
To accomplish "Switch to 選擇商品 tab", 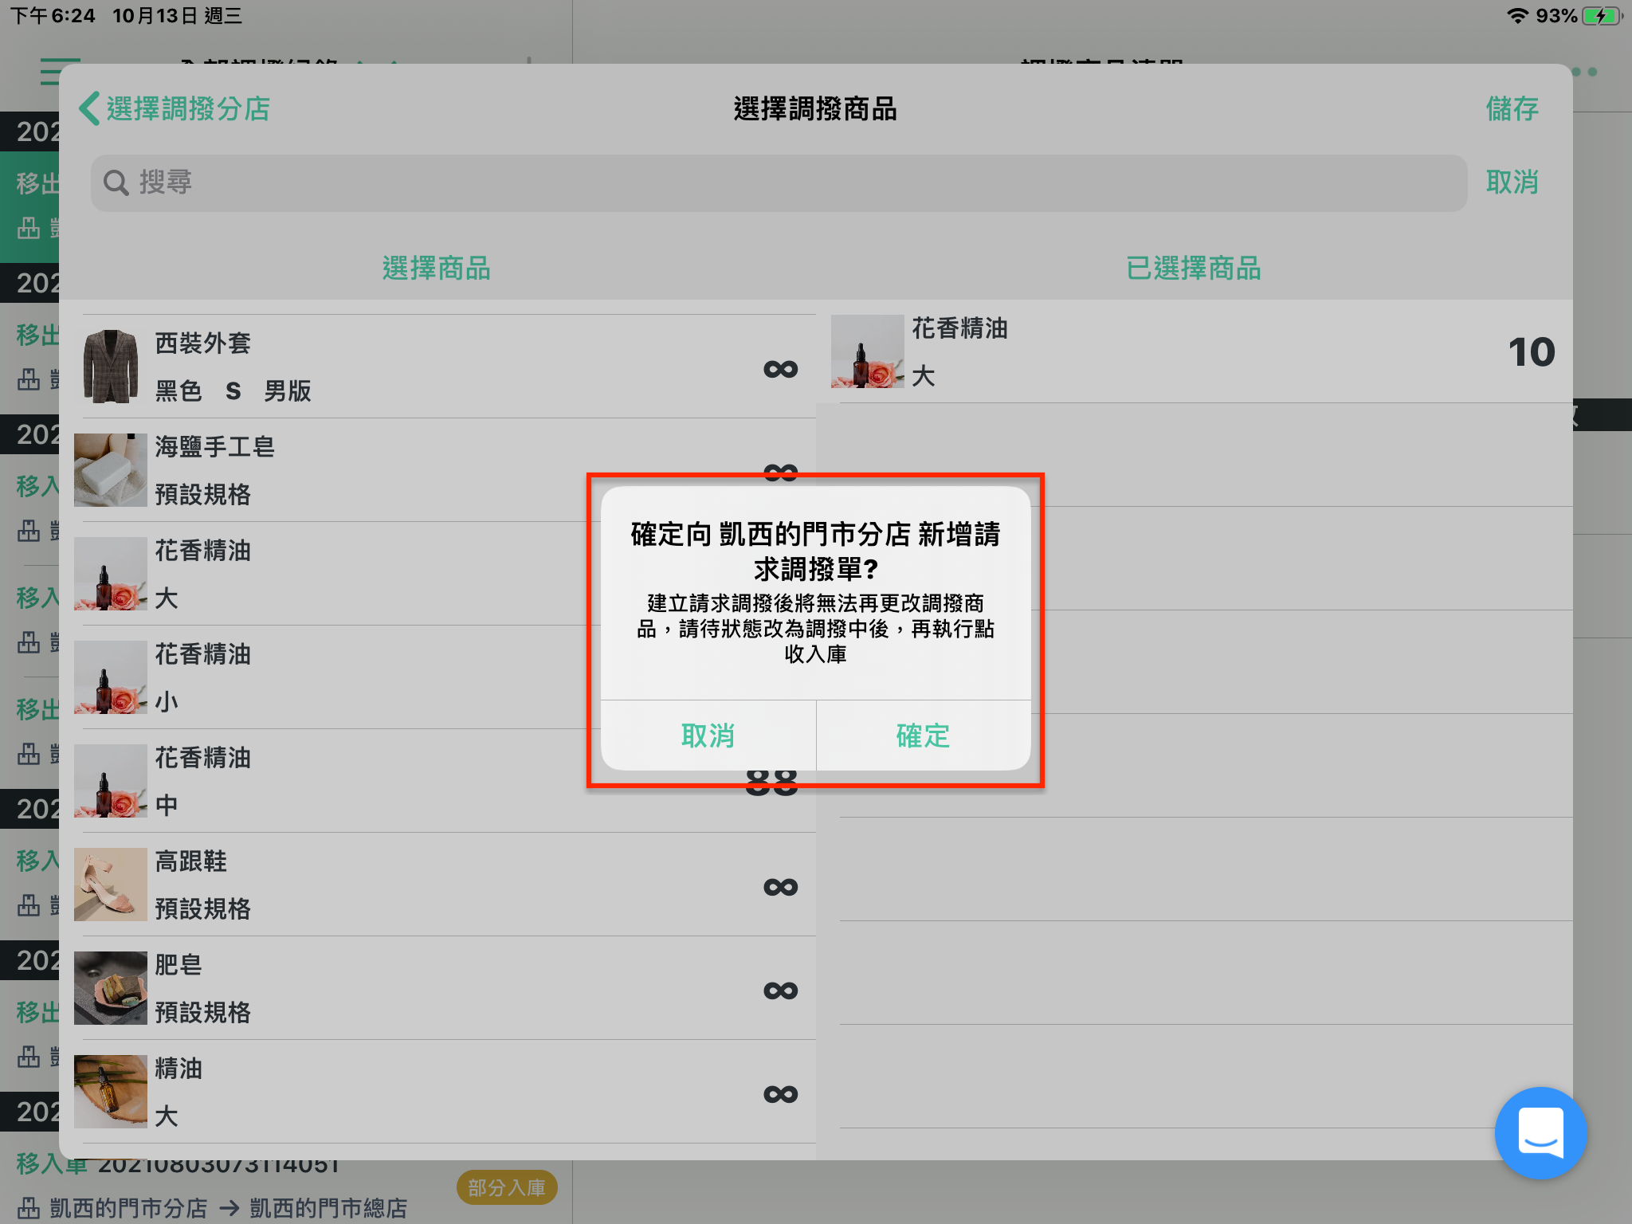I will pyautogui.click(x=437, y=269).
